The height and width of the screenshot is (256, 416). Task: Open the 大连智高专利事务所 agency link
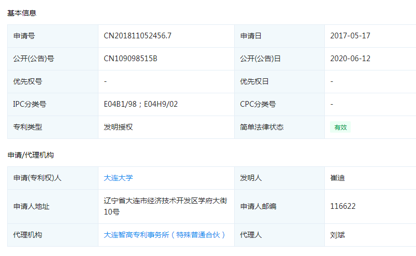(x=165, y=235)
